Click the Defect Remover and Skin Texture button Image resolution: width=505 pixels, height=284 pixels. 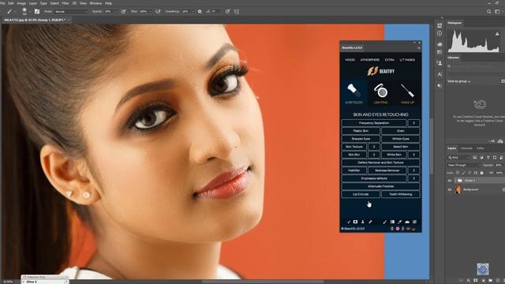(380, 163)
